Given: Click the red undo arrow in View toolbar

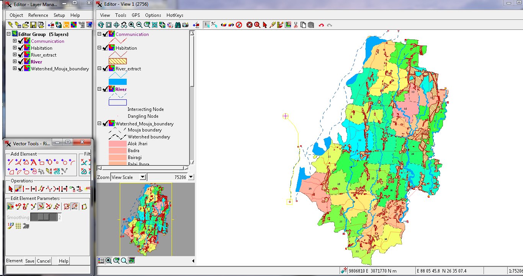Looking at the screenshot, I should pos(321,25).
